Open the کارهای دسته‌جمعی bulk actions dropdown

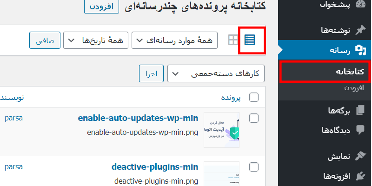tap(216, 73)
